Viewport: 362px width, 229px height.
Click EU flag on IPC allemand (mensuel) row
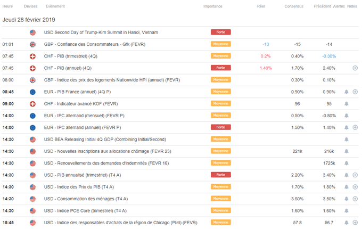click(33, 116)
